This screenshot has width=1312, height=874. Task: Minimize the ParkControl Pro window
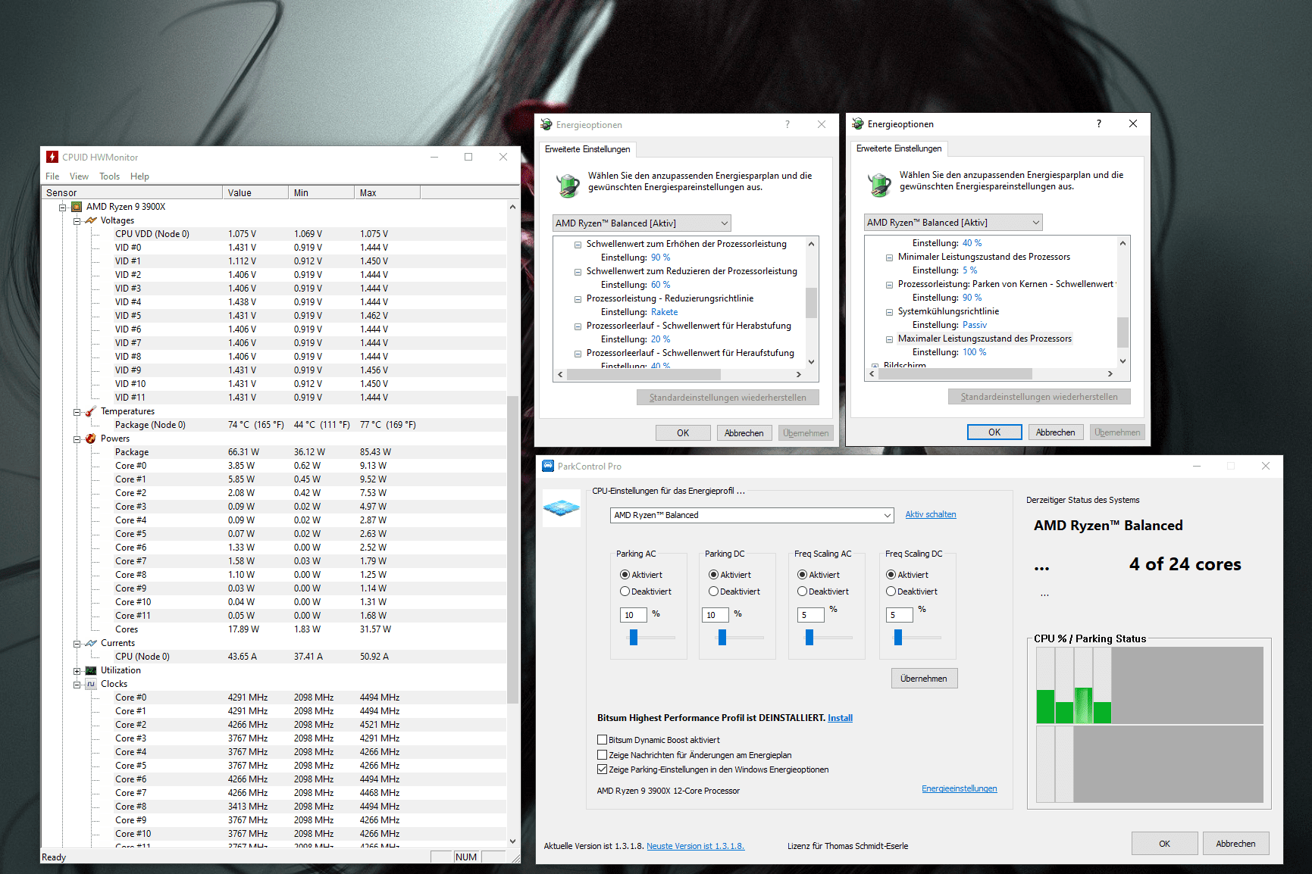[x=1197, y=466]
